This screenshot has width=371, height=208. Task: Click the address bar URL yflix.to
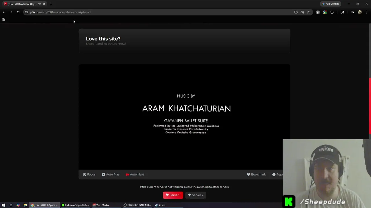(x=60, y=12)
